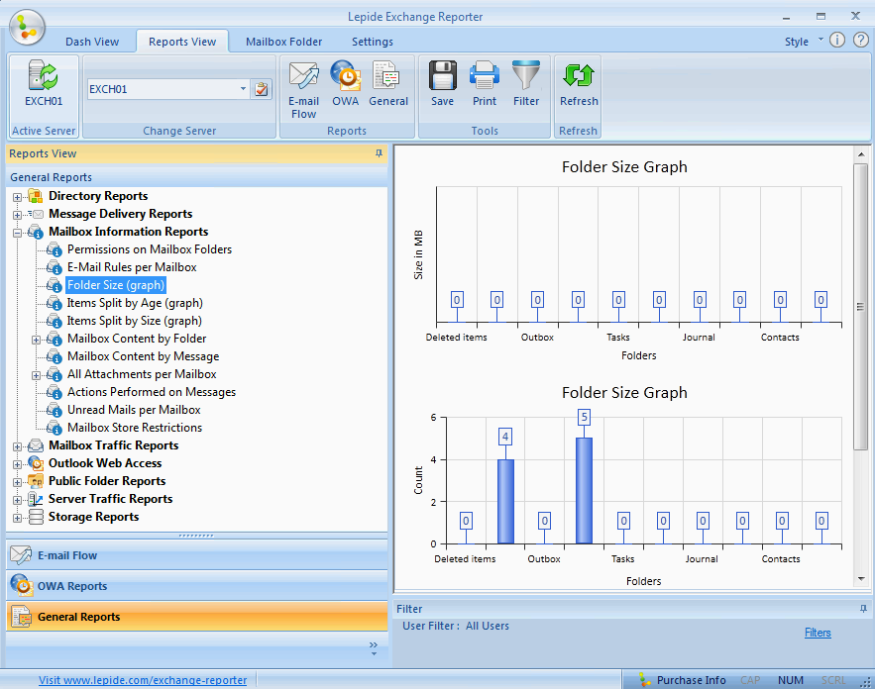Expand the Server Traffic Reports node
The image size is (875, 689).
[17, 501]
